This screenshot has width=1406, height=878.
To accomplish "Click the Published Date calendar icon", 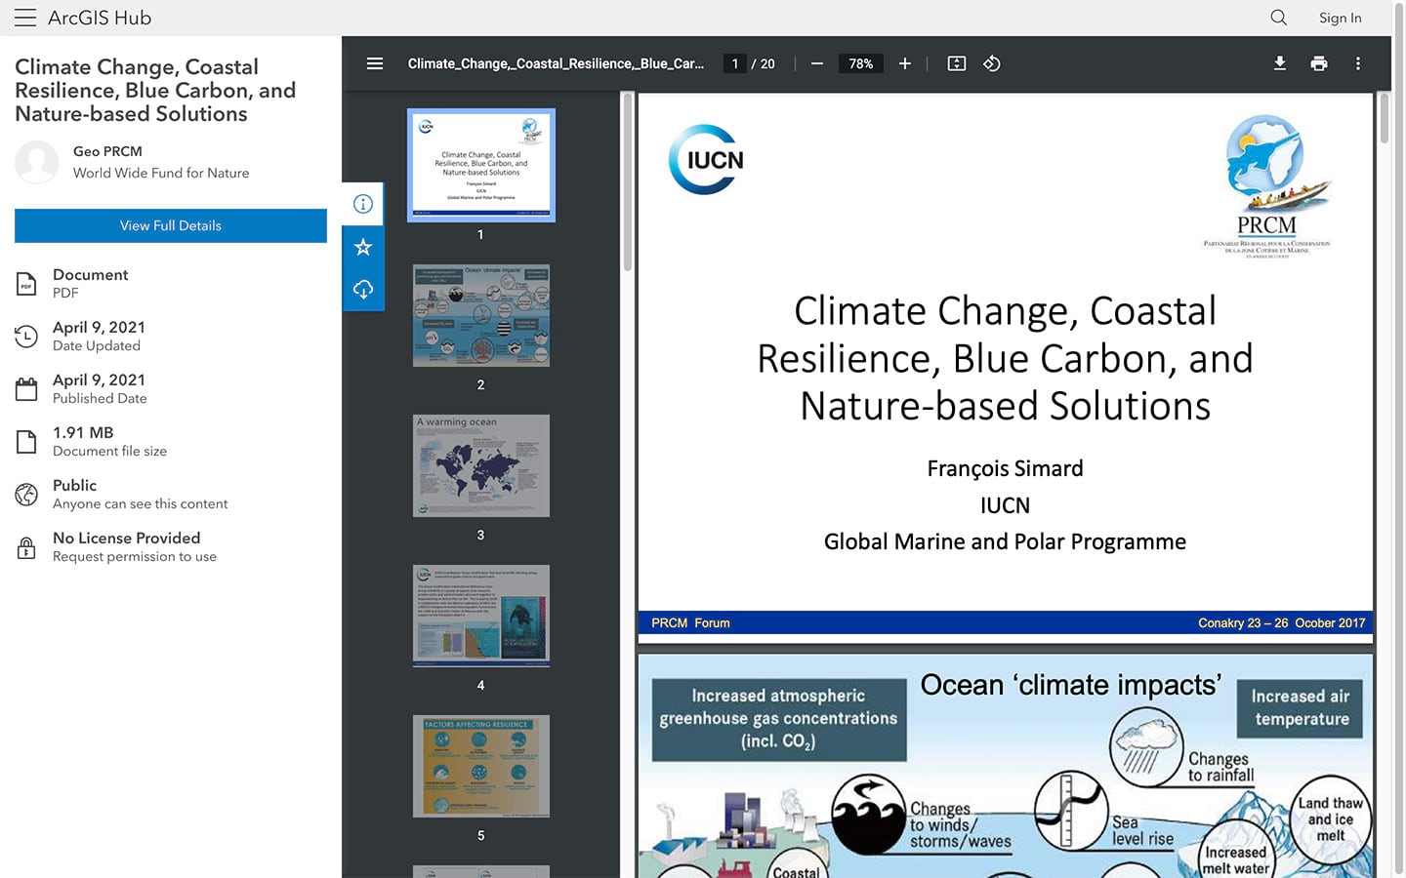I will [26, 389].
